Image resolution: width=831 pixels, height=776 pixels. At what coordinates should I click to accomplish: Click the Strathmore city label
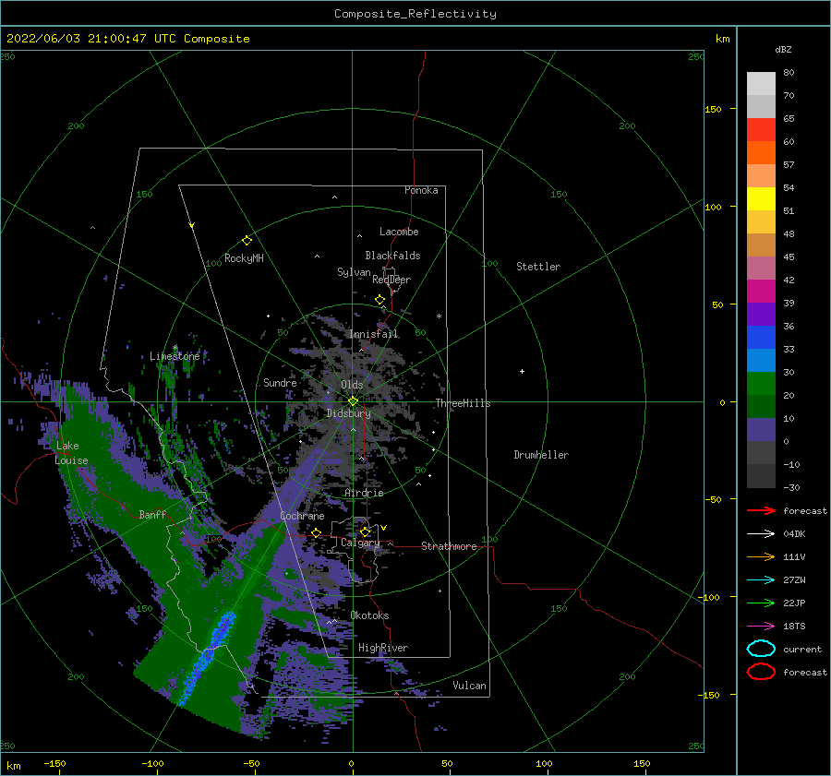pyautogui.click(x=449, y=546)
